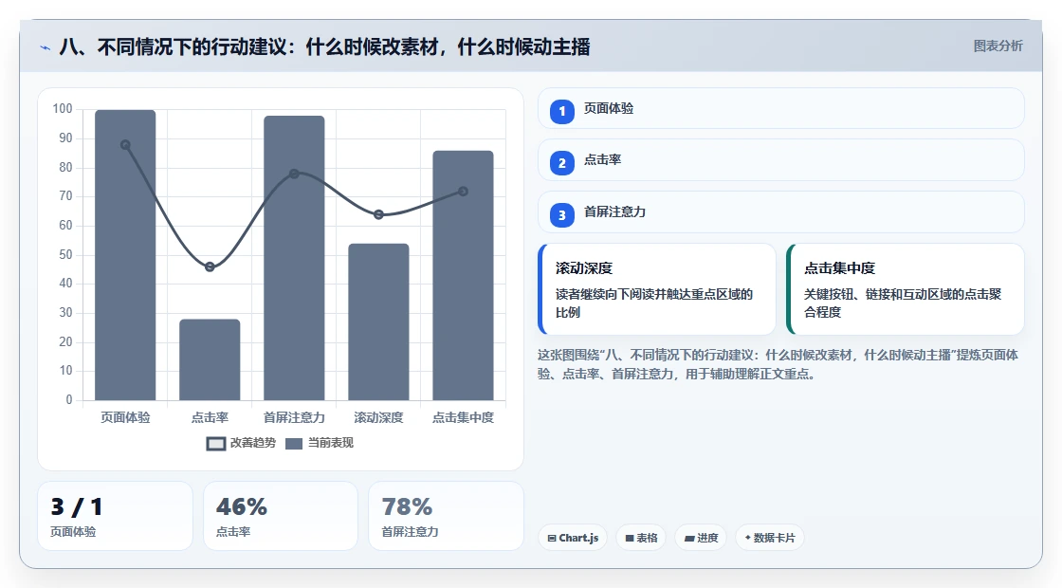This screenshot has width=1062, height=588.
Task: Select the 数据卡片 tag chip
Action: pyautogui.click(x=770, y=537)
